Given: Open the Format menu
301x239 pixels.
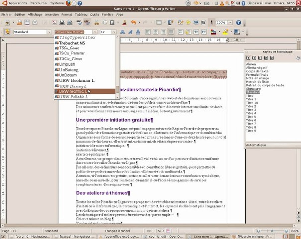Looking at the screenshot, I should (x=67, y=14).
